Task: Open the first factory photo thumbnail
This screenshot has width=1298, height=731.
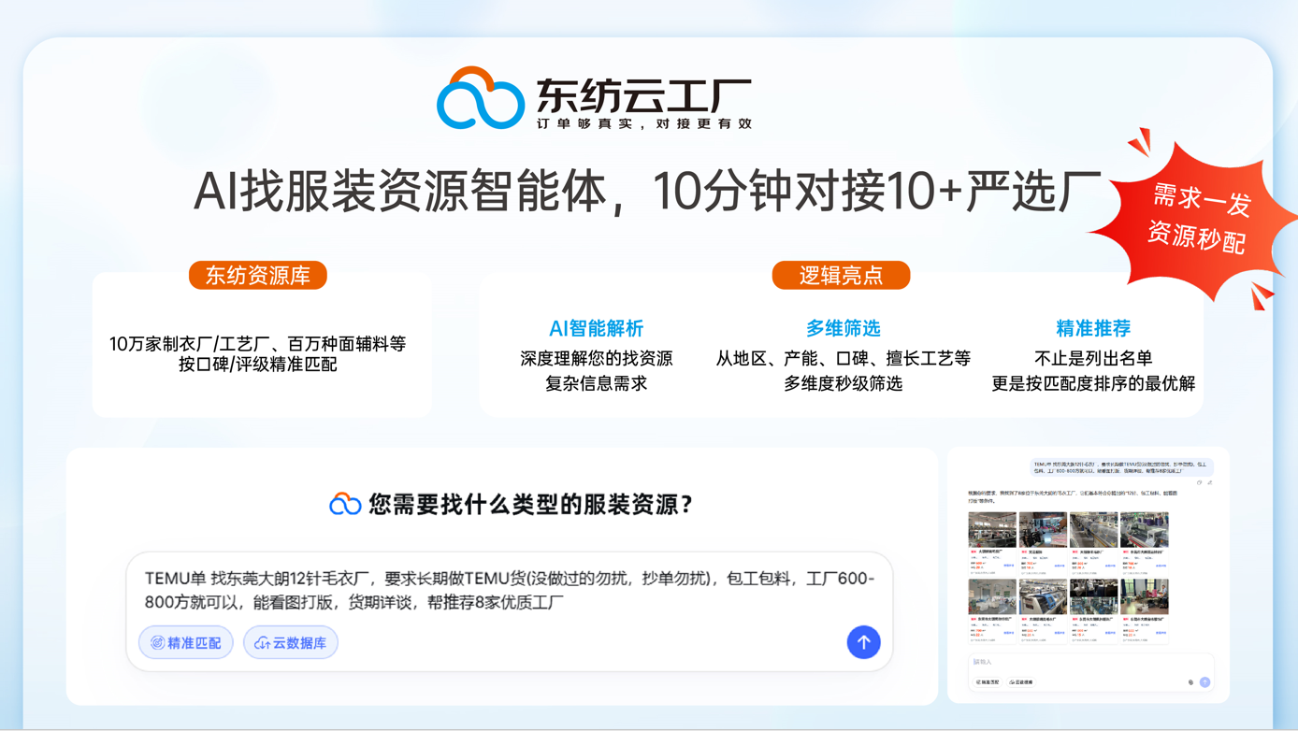Action: [992, 530]
